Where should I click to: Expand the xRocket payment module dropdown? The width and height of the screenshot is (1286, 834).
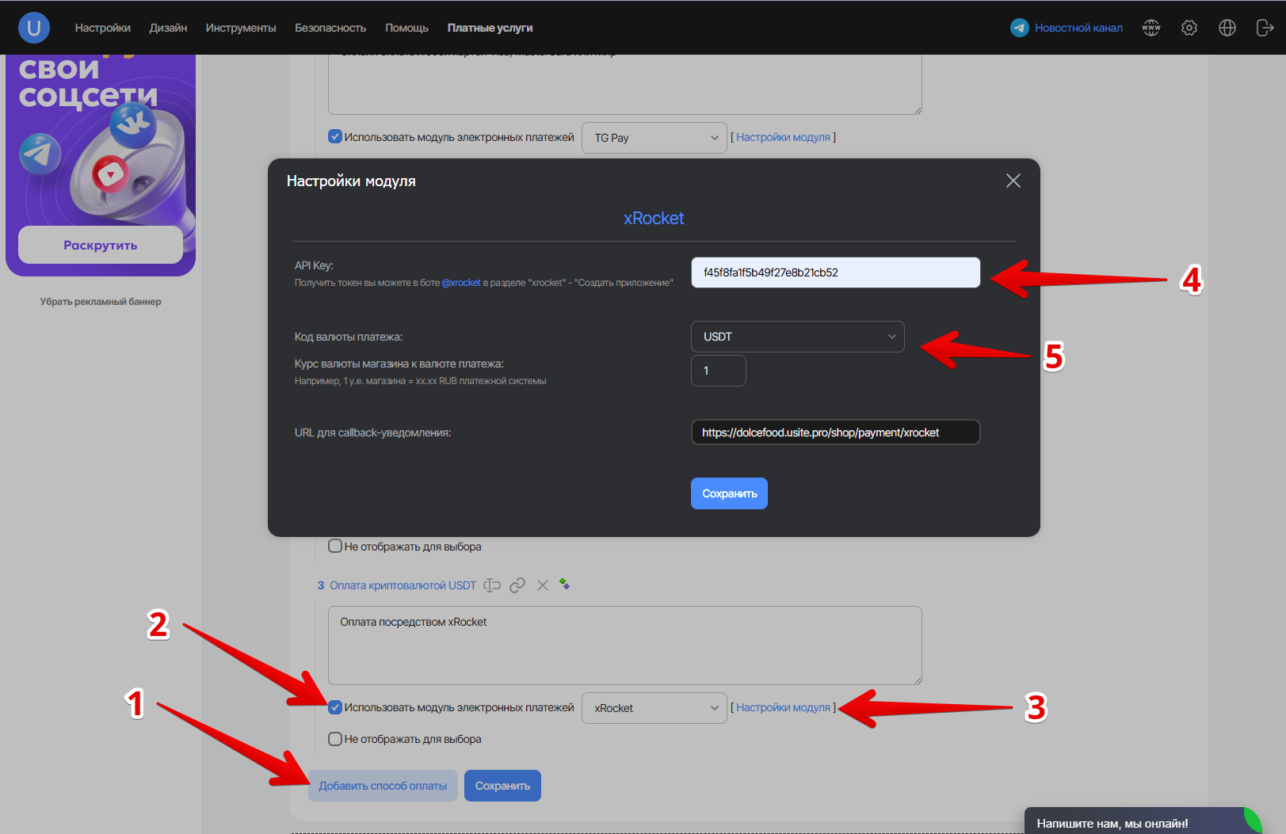click(x=654, y=708)
